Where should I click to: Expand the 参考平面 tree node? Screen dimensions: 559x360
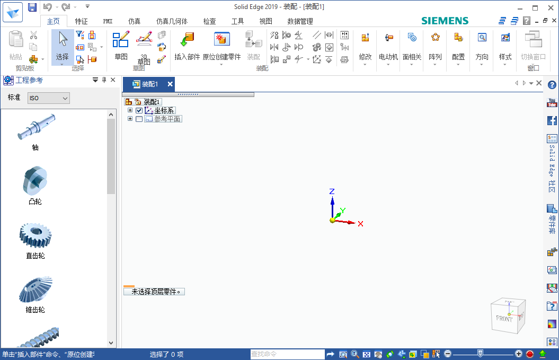(x=130, y=119)
